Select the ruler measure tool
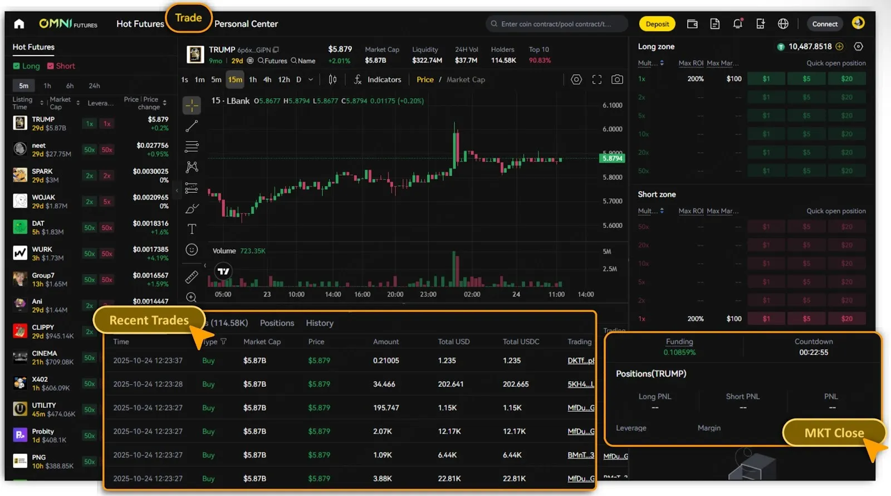Image resolution: width=891 pixels, height=496 pixels. point(192,276)
